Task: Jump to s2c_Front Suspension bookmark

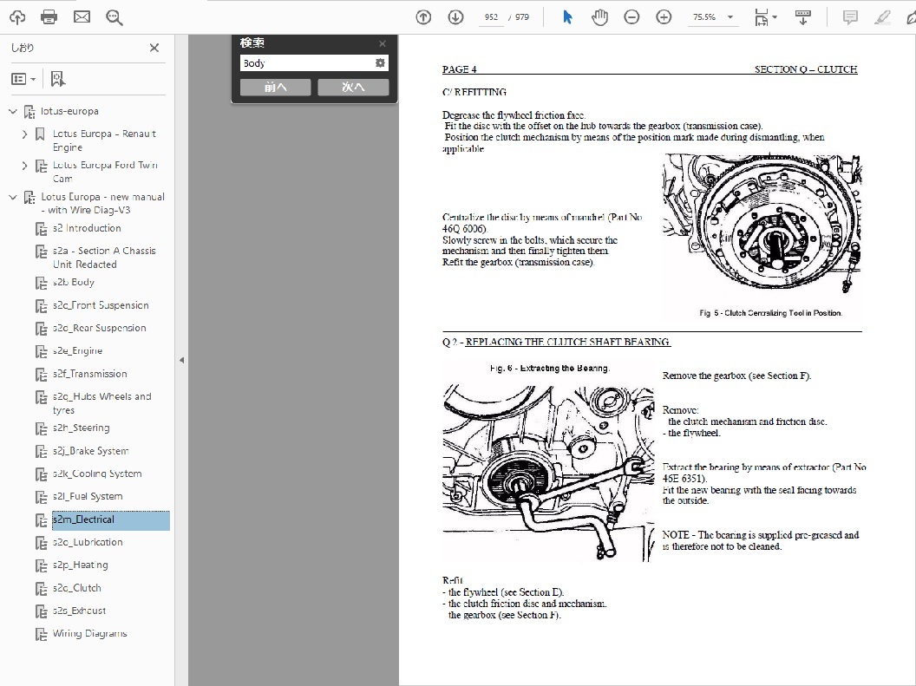Action: [101, 305]
